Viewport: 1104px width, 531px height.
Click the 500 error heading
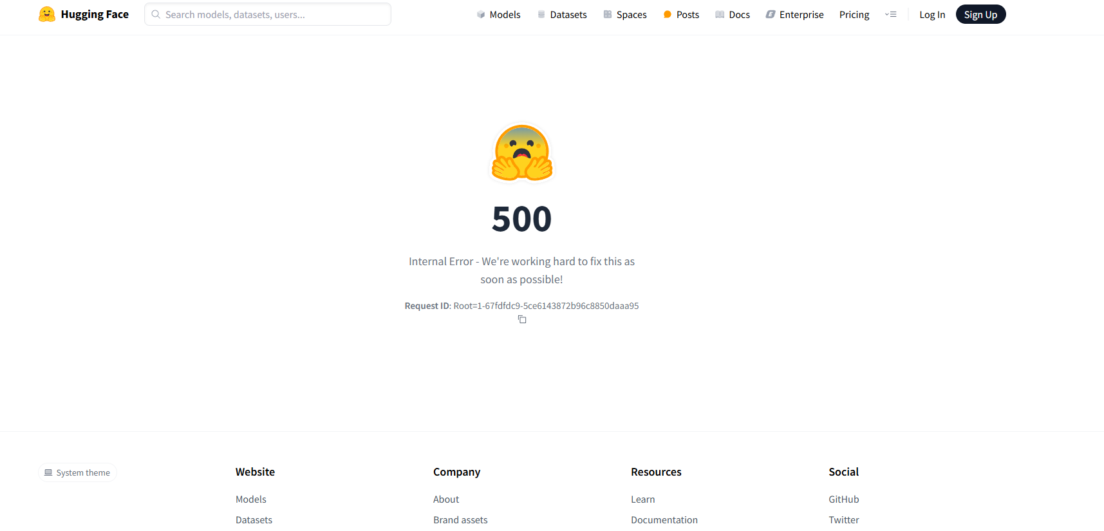(x=522, y=219)
